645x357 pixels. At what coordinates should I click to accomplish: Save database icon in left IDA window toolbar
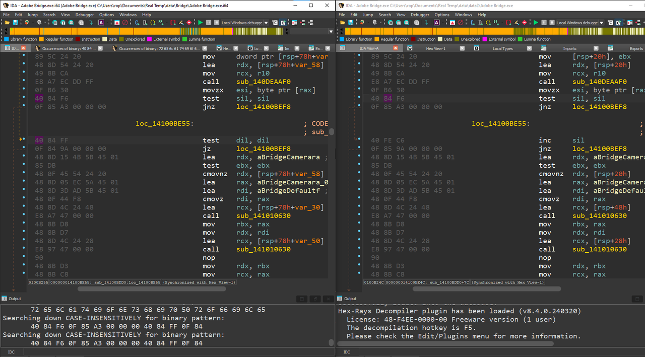click(x=16, y=23)
